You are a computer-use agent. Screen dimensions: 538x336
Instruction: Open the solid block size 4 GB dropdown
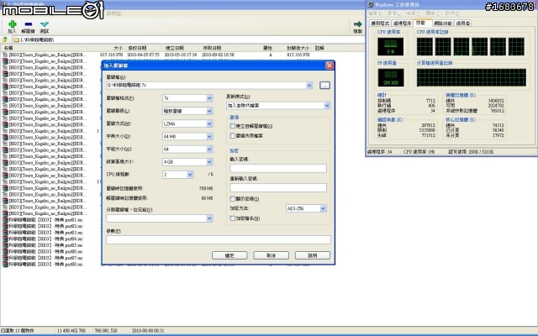click(209, 162)
